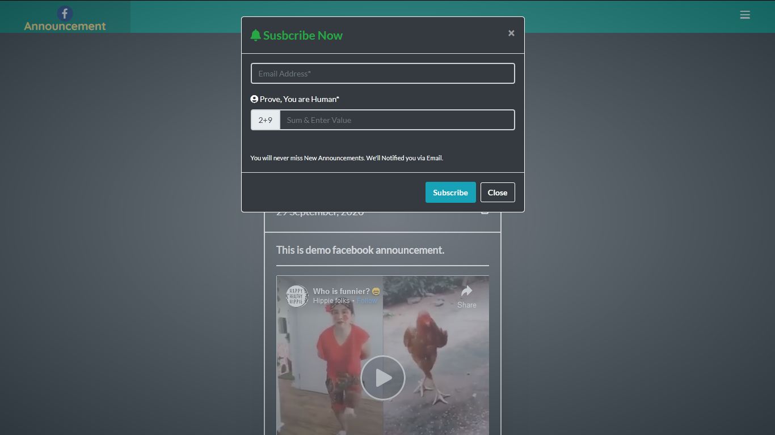Screen dimensions: 775x435
Task: Click the '29 September, 2020' date text
Action: [x=319, y=211]
